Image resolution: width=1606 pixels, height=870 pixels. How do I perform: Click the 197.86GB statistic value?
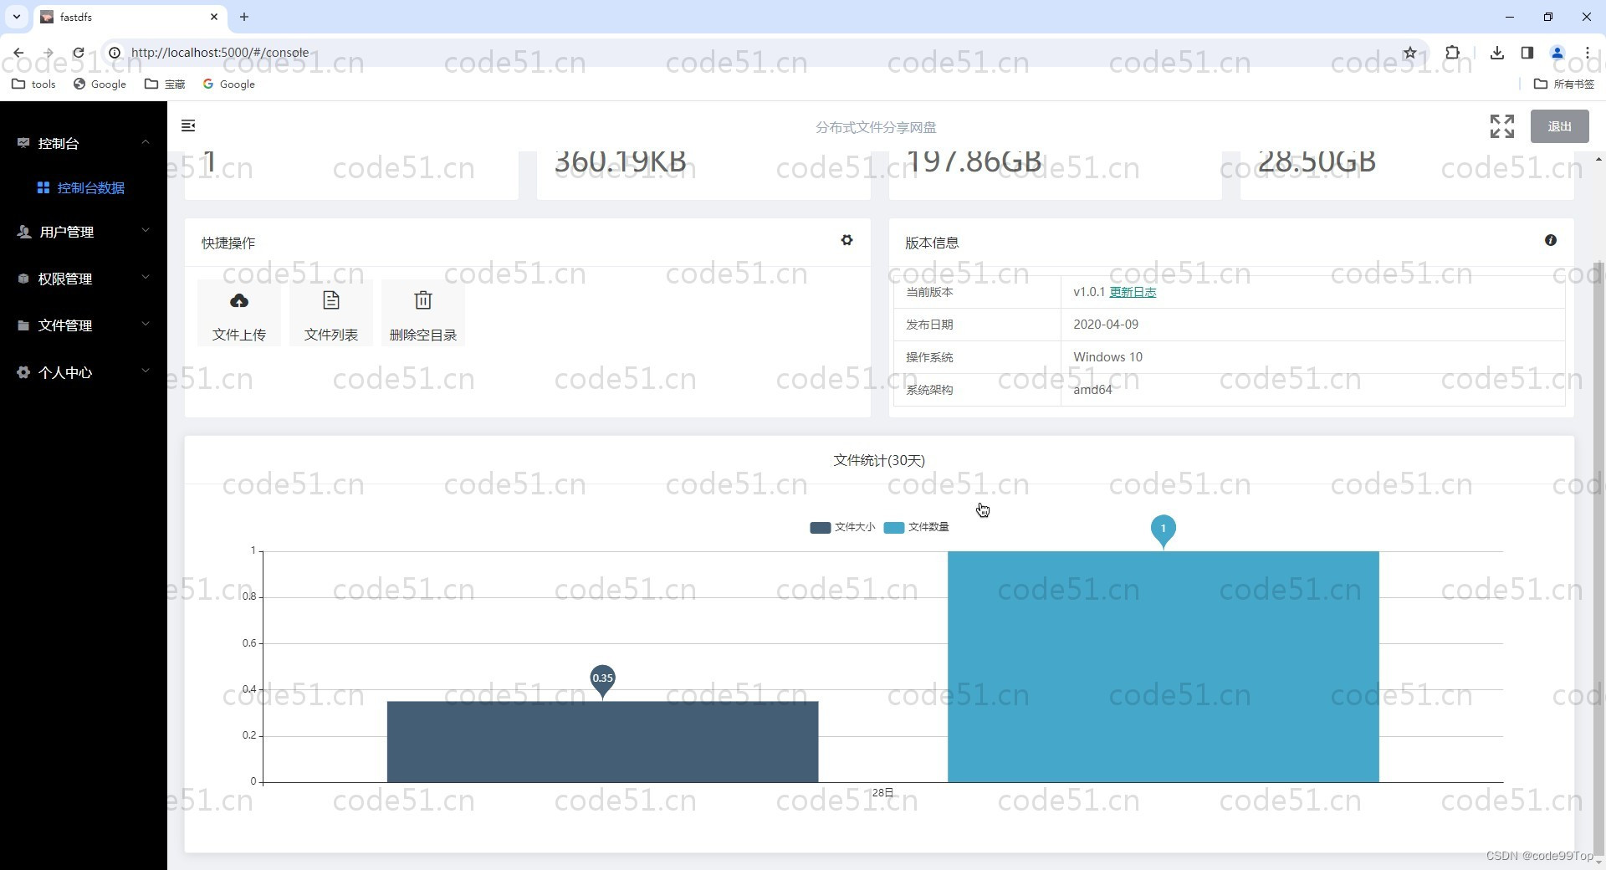(x=974, y=161)
